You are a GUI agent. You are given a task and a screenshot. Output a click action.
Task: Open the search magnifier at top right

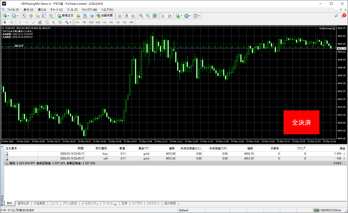336,16
